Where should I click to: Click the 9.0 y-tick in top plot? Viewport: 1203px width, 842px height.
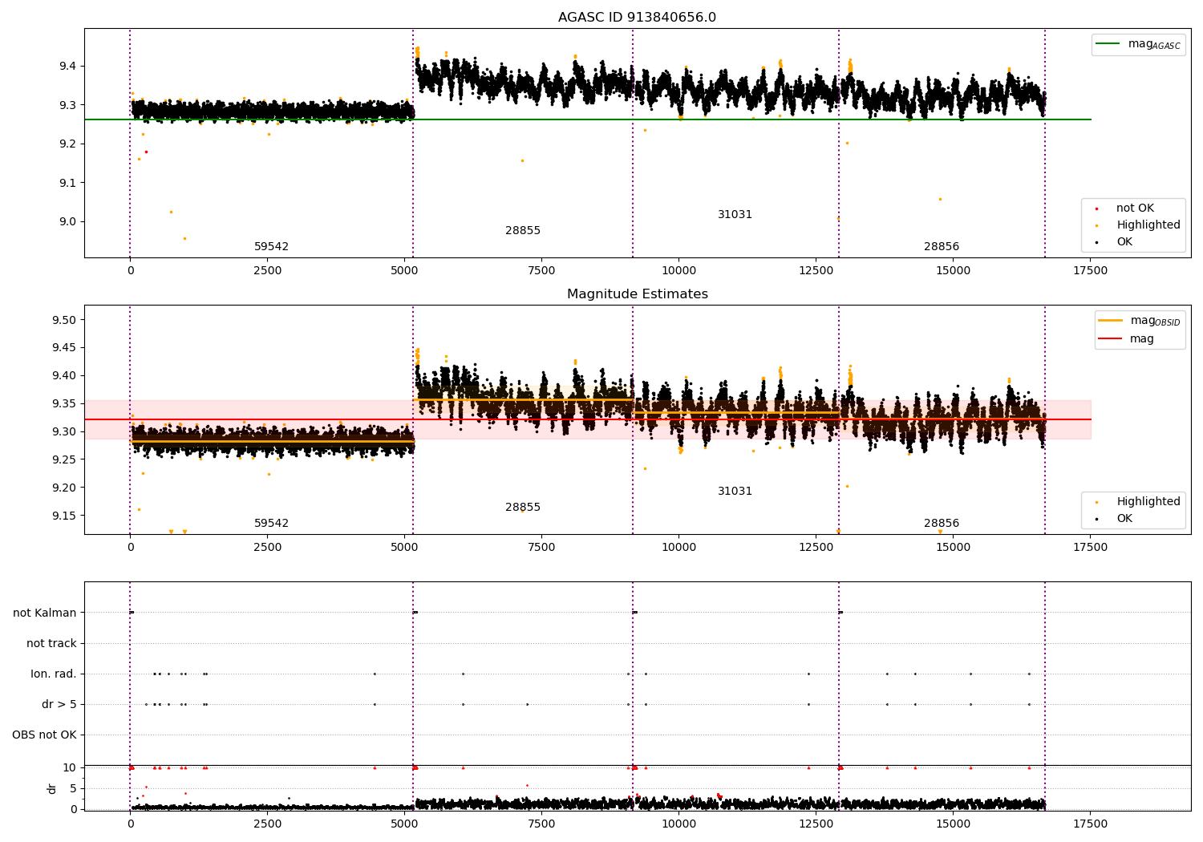point(68,222)
